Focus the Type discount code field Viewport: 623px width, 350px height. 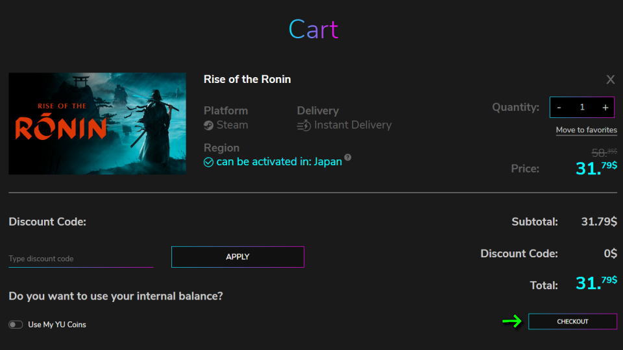click(80, 259)
